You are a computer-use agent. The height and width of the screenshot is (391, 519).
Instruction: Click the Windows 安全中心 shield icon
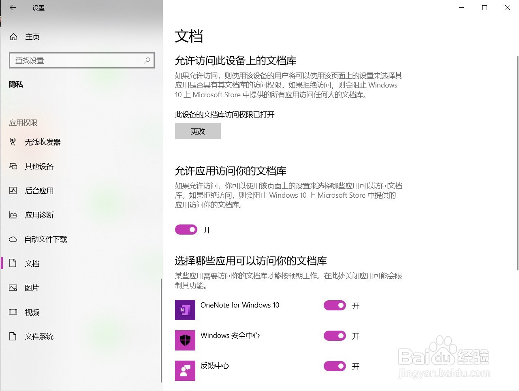tap(185, 340)
